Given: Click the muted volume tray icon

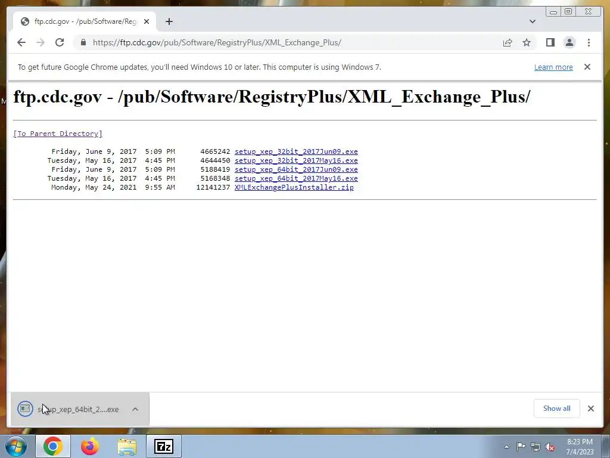Looking at the screenshot, I should 550,447.
